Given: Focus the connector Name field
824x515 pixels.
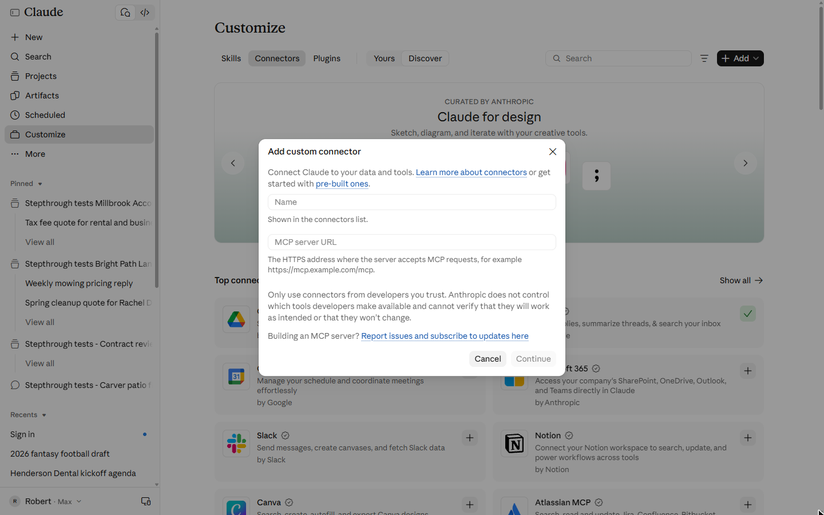Looking at the screenshot, I should 412,202.
